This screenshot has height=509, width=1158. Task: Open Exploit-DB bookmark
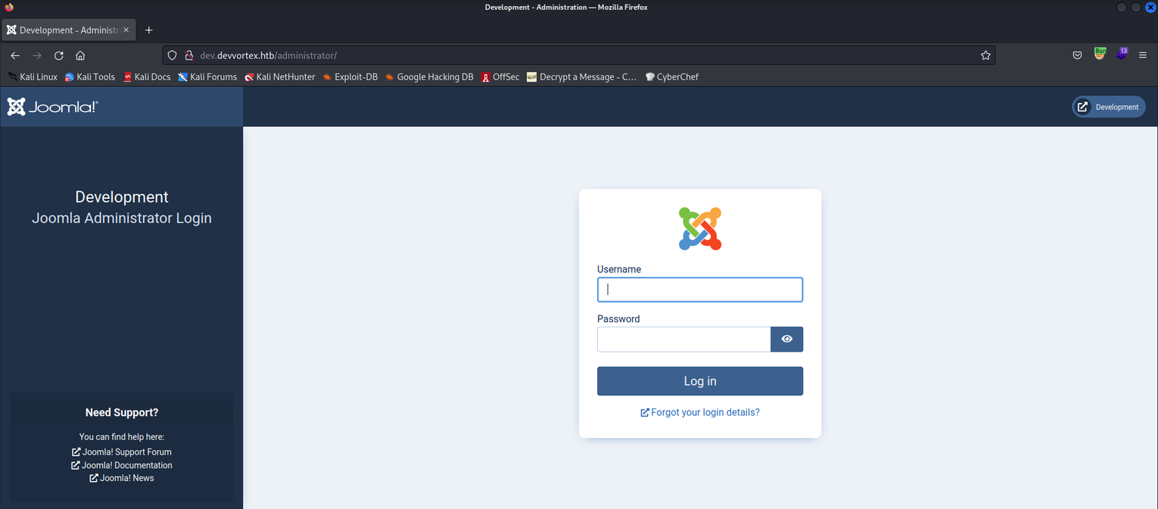point(350,76)
